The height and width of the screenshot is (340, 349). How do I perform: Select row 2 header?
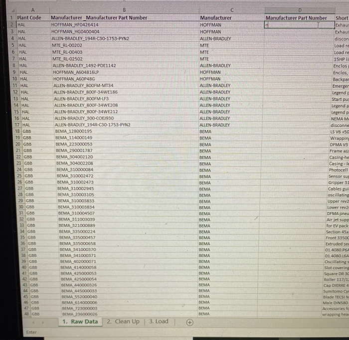pyautogui.click(x=12, y=24)
